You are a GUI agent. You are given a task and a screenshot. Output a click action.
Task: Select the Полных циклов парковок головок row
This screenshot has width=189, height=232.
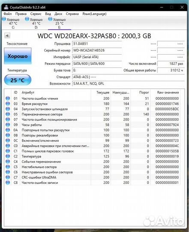point(93,151)
